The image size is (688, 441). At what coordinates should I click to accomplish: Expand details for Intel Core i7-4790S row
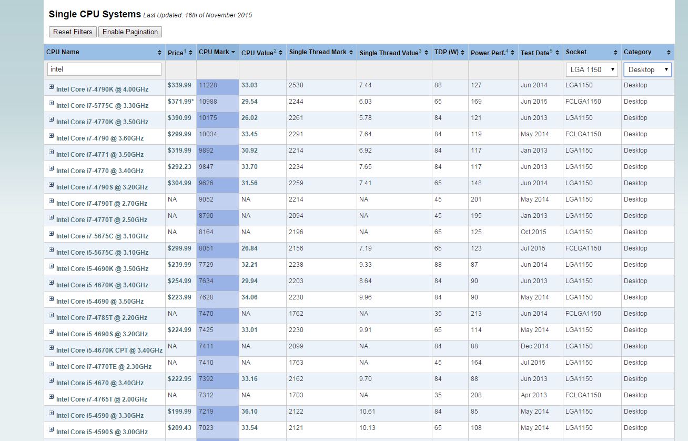pos(52,185)
